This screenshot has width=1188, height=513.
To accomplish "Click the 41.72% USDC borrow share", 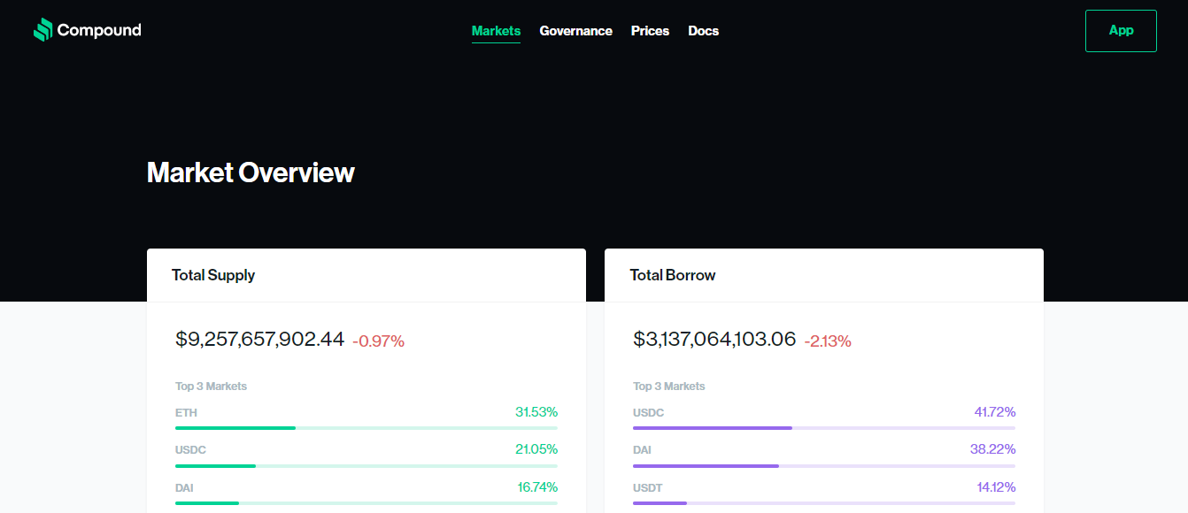I will click(993, 412).
